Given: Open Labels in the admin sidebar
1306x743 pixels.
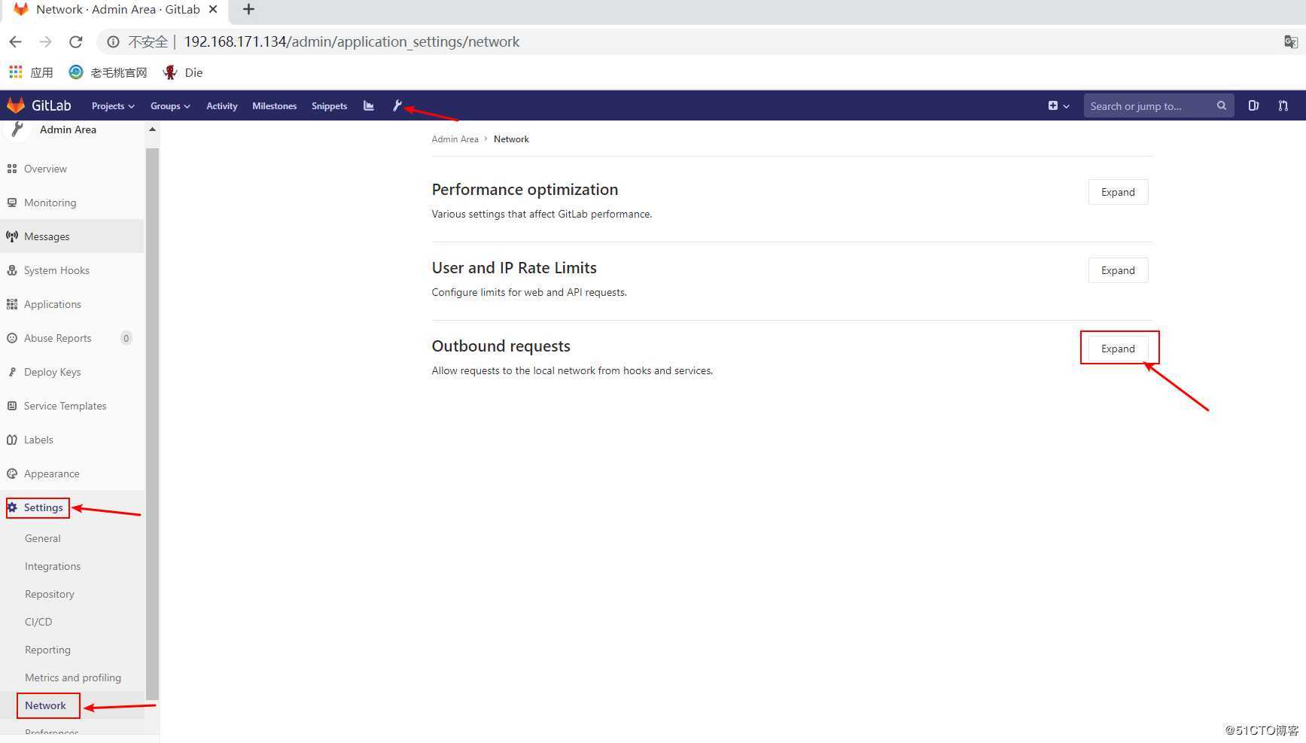Looking at the screenshot, I should tap(72, 440).
